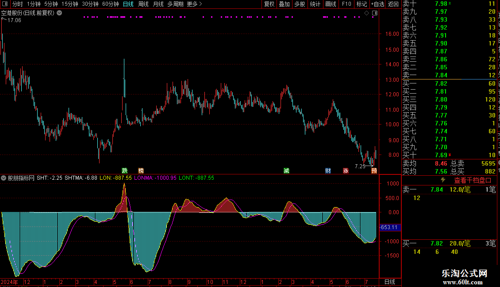Select the 30分钟 period
The height and width of the screenshot is (287, 500).
pos(90,4)
